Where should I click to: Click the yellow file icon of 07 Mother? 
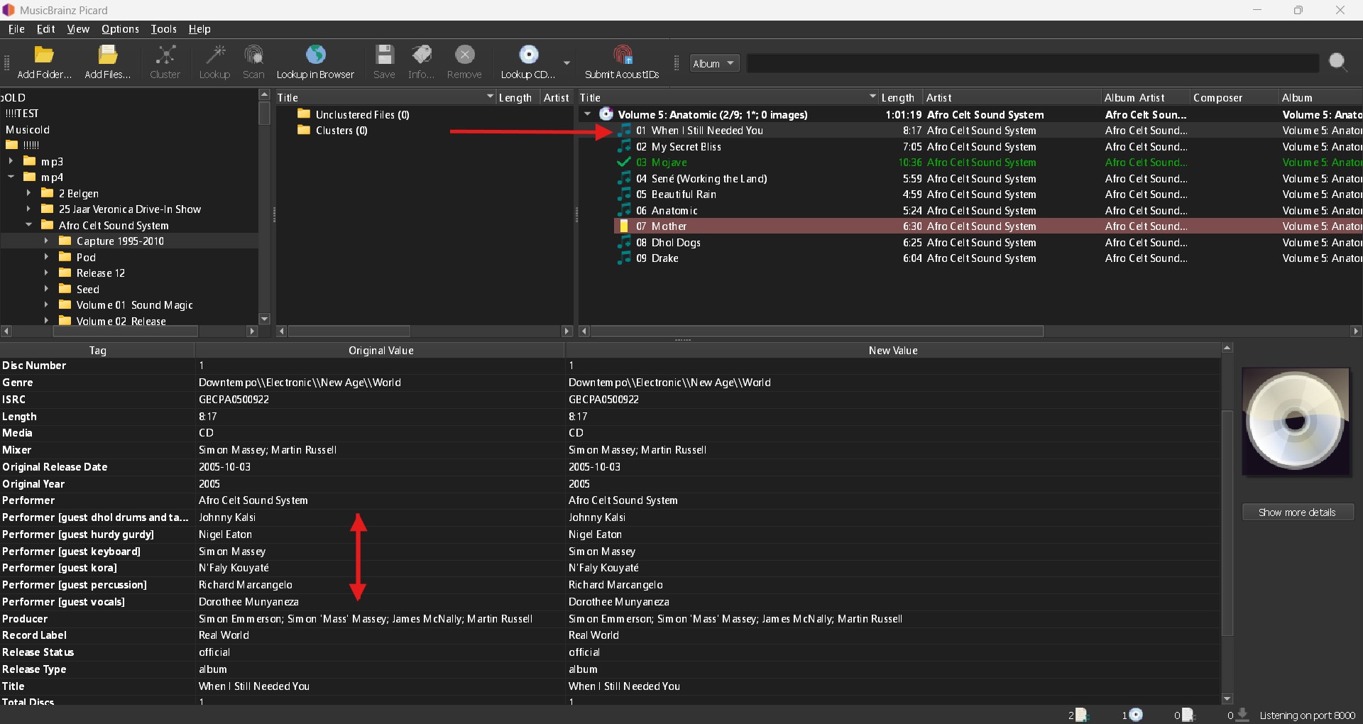[x=624, y=226]
